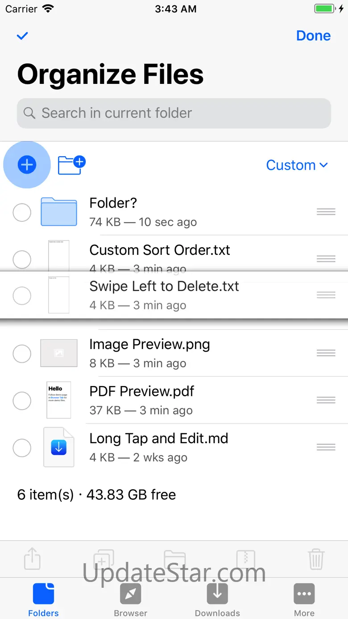Image resolution: width=348 pixels, height=619 pixels.
Task: Tap the duplicate icon in bottom toolbar
Action: point(104,558)
